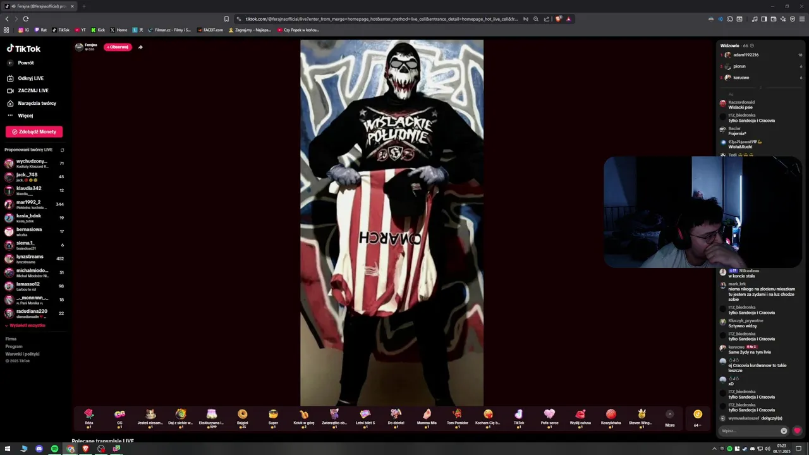This screenshot has width=809, height=455.
Task: Open the Brave main hamburger menu
Action: pos(803,19)
